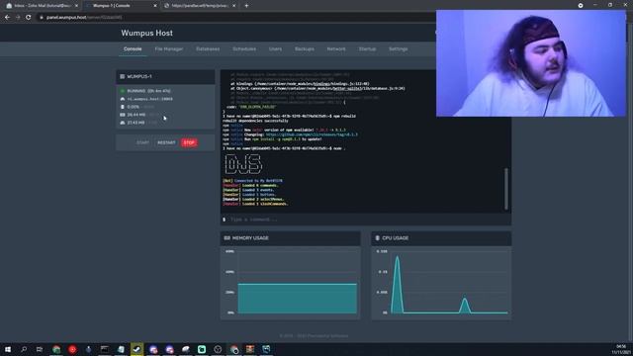This screenshot has width=633, height=356.
Task: Click the server address icon beside wumpus.host
Action: pyautogui.click(x=123, y=99)
